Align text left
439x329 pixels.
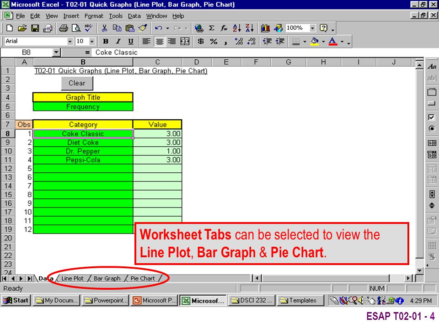[x=146, y=42]
